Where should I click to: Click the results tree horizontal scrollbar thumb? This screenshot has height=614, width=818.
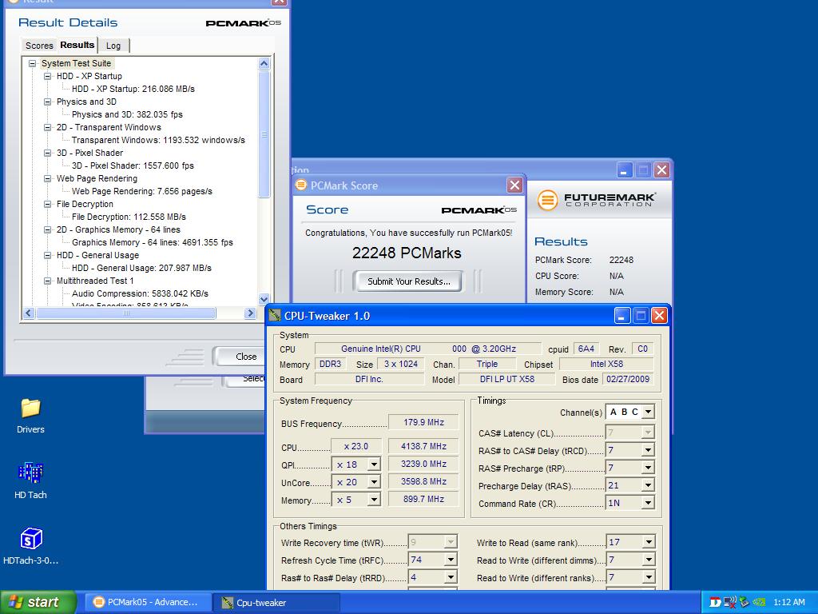click(125, 313)
